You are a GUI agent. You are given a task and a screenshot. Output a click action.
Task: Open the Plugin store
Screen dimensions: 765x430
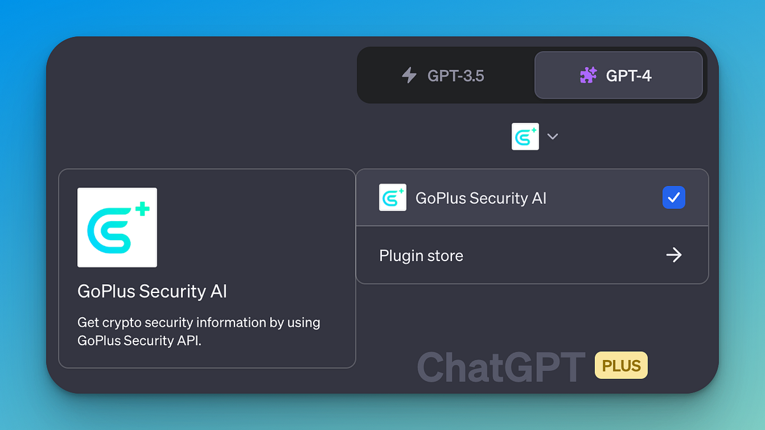point(532,255)
